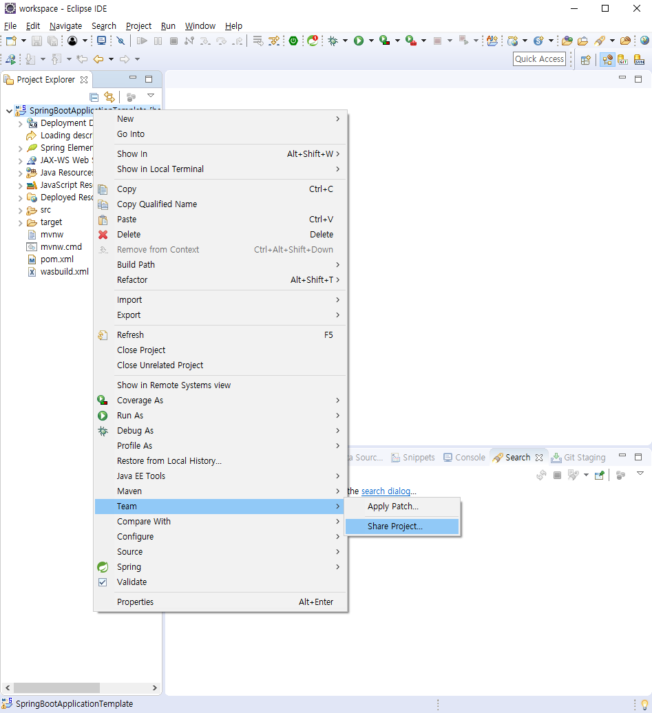The height and width of the screenshot is (713, 652).
Task: Click the Debug bug toolbar icon
Action: click(333, 41)
